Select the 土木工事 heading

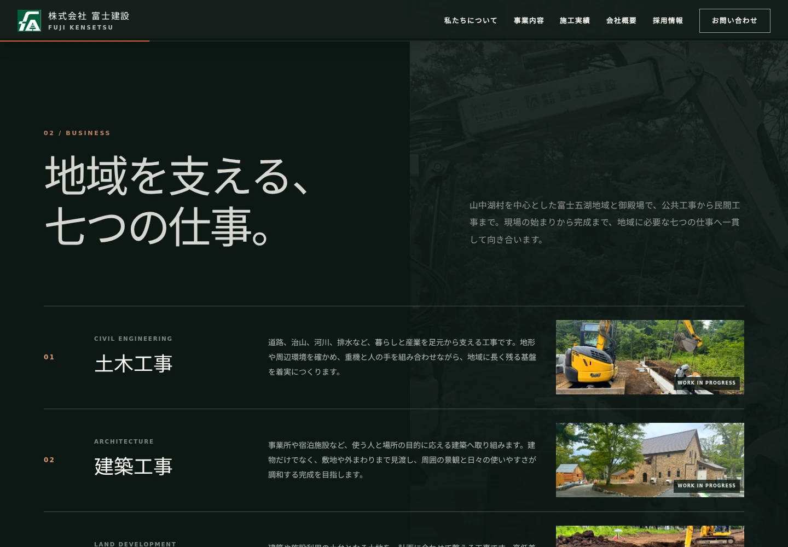(x=134, y=364)
